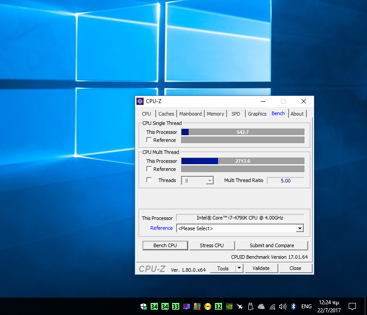Viewport: 367px width, 315px height.
Task: Click the Stress CPU button
Action: tap(212, 245)
